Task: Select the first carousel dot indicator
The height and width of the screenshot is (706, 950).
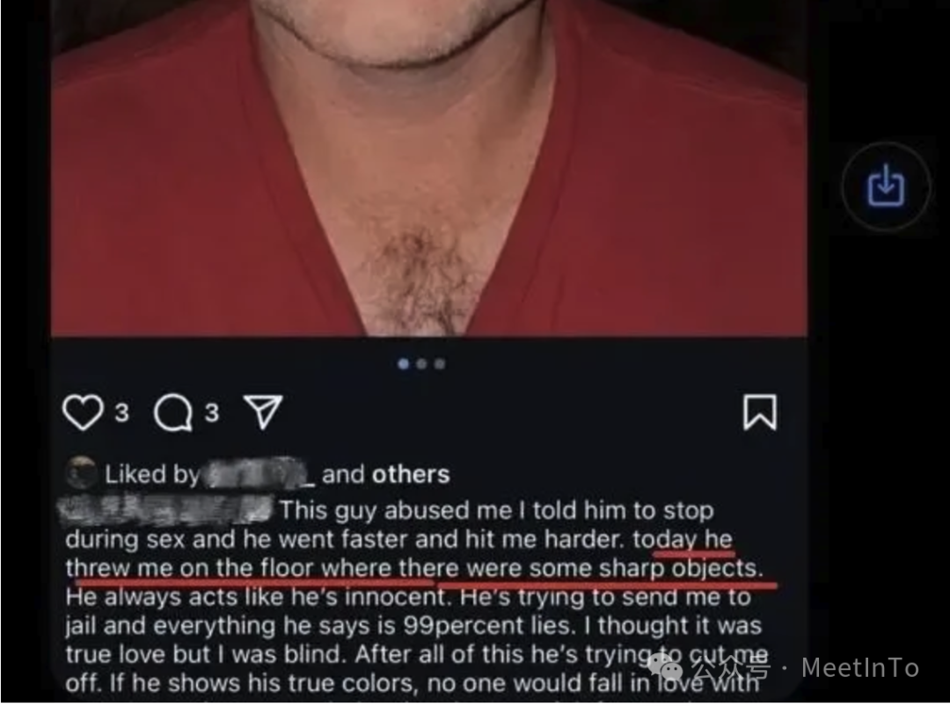Action: pos(404,364)
